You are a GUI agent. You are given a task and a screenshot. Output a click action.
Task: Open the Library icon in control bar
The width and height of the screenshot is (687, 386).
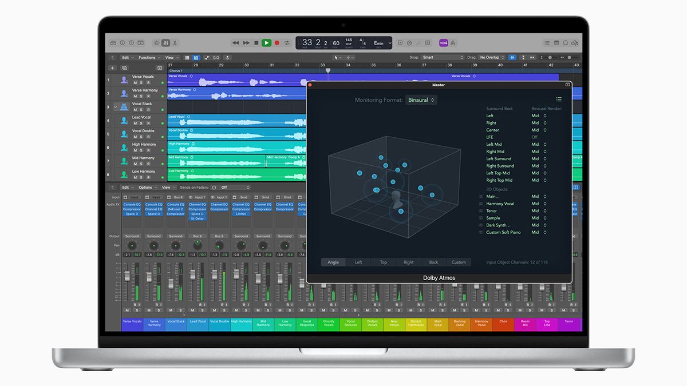point(113,43)
